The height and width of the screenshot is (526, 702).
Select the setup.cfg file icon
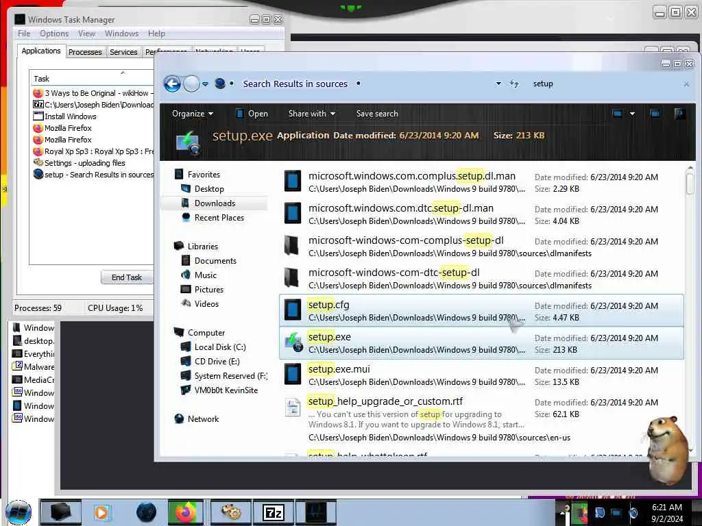click(x=293, y=310)
